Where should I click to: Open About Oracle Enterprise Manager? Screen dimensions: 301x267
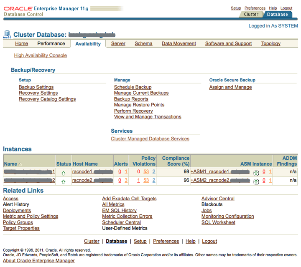pos(39,261)
